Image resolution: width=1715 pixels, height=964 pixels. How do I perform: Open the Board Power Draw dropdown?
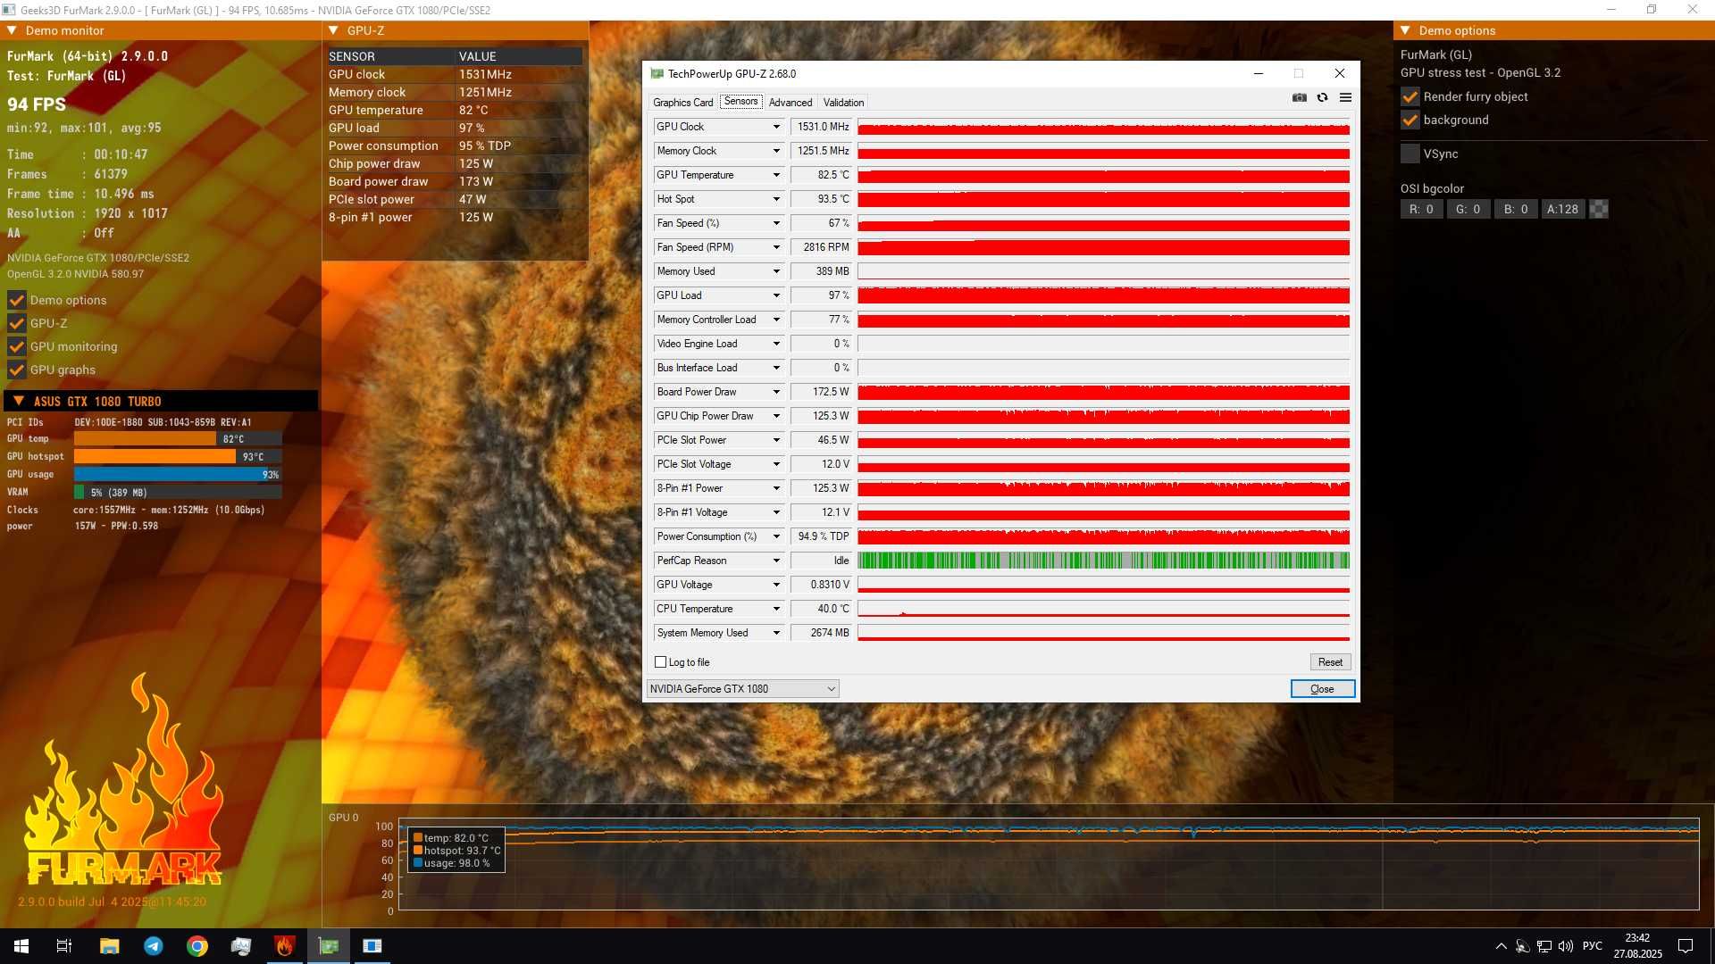[x=776, y=392]
